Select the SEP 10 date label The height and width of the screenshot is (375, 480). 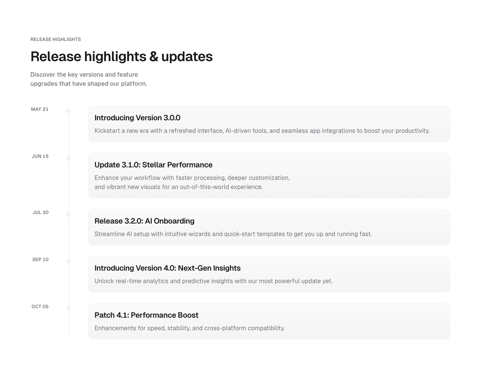tap(41, 260)
